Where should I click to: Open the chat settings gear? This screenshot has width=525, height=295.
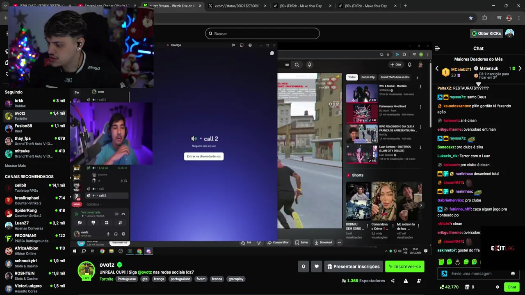tap(498, 287)
